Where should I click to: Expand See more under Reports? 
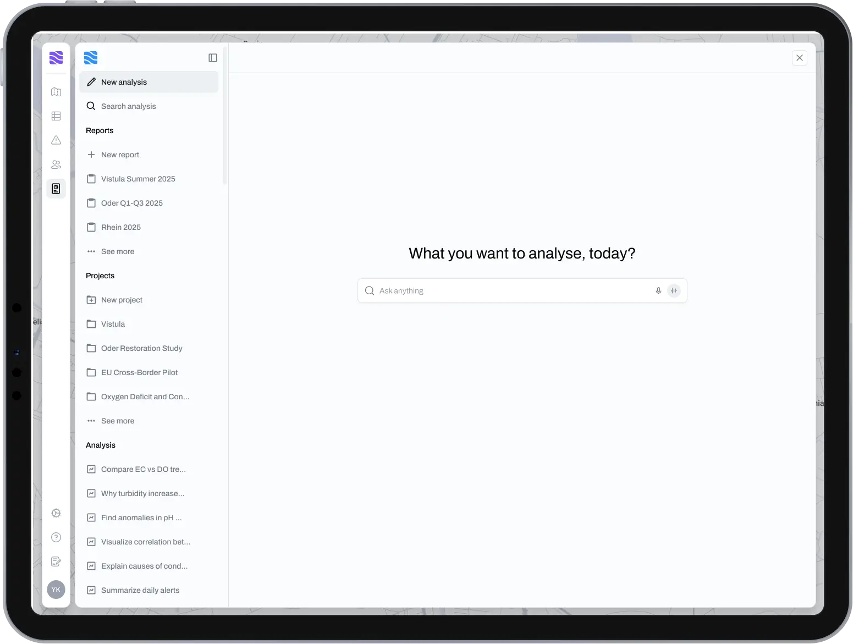point(117,251)
